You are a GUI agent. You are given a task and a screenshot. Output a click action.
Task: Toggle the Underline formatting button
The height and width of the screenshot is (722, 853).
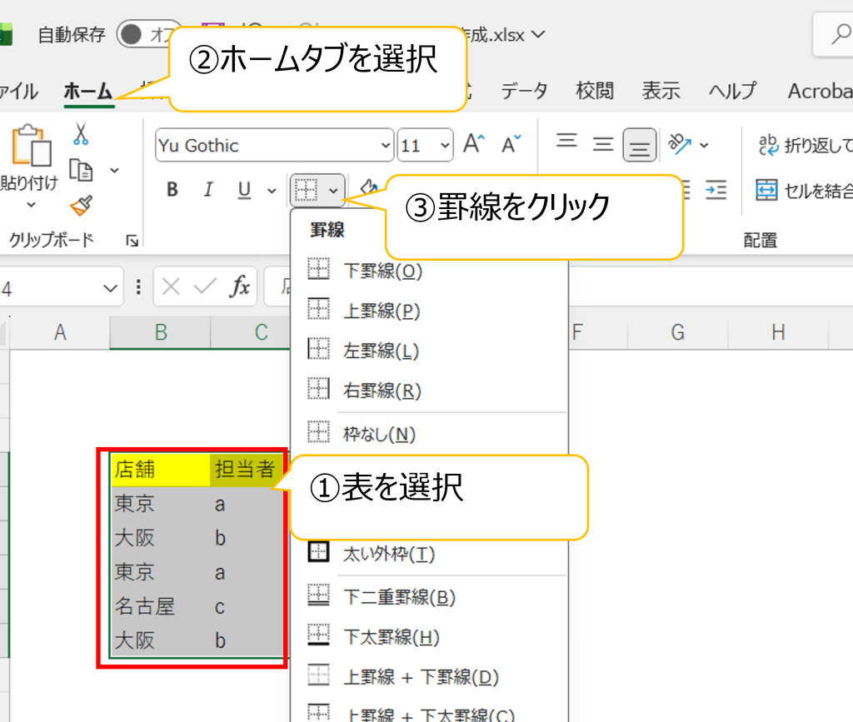(x=244, y=190)
